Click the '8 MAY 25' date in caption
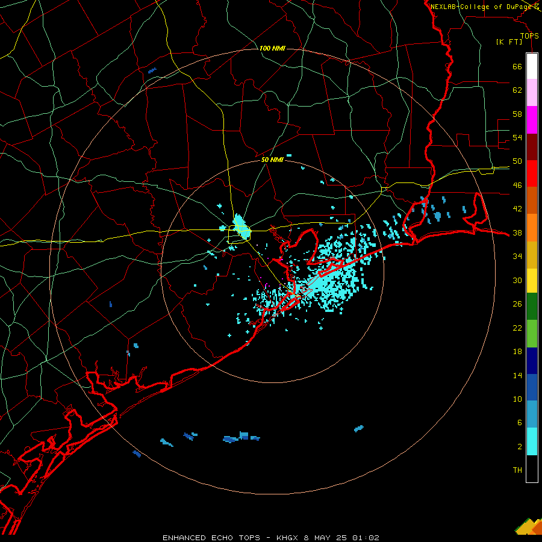542x542 pixels. point(326,538)
